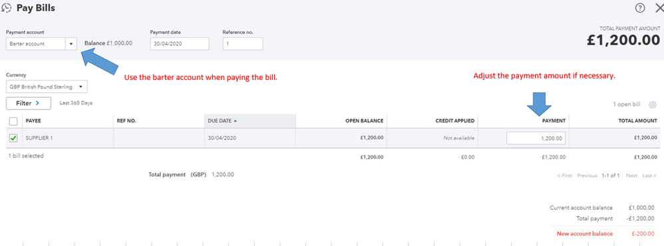
Task: Go to Previous page link
Action: pos(587,176)
